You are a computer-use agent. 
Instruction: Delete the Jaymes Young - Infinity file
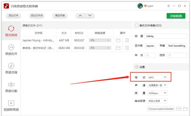tap(127, 40)
